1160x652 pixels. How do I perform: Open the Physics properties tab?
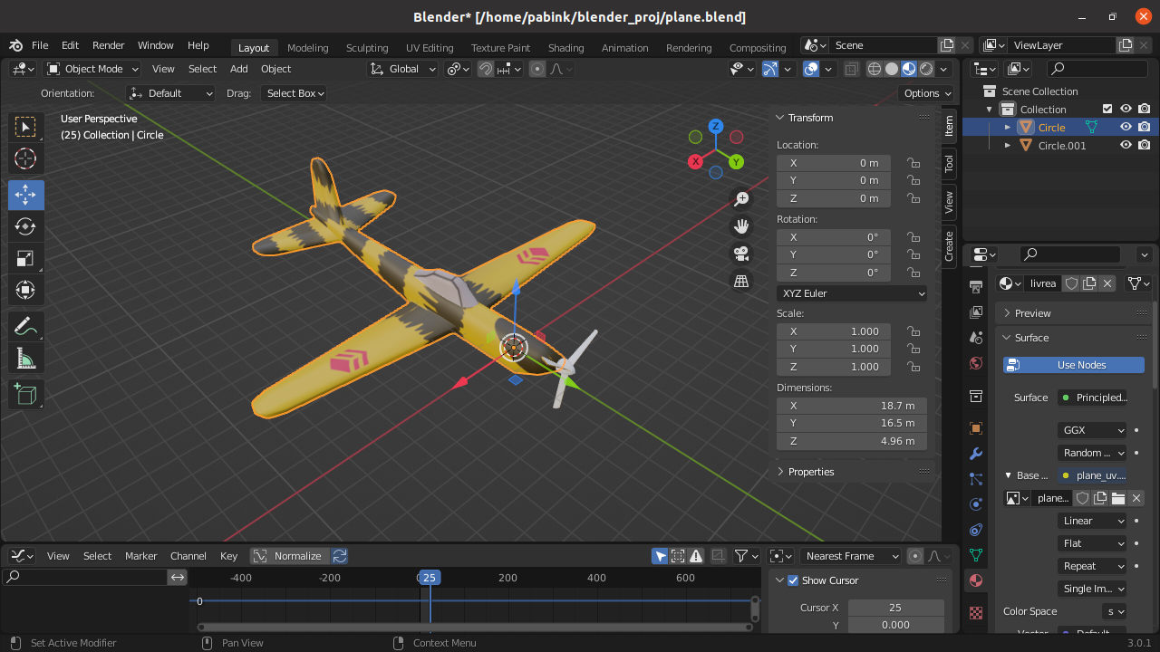(976, 504)
